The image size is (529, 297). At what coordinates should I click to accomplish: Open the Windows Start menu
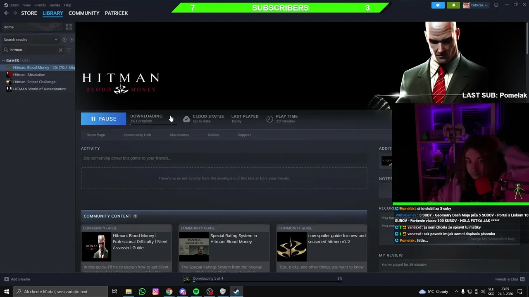[6, 292]
